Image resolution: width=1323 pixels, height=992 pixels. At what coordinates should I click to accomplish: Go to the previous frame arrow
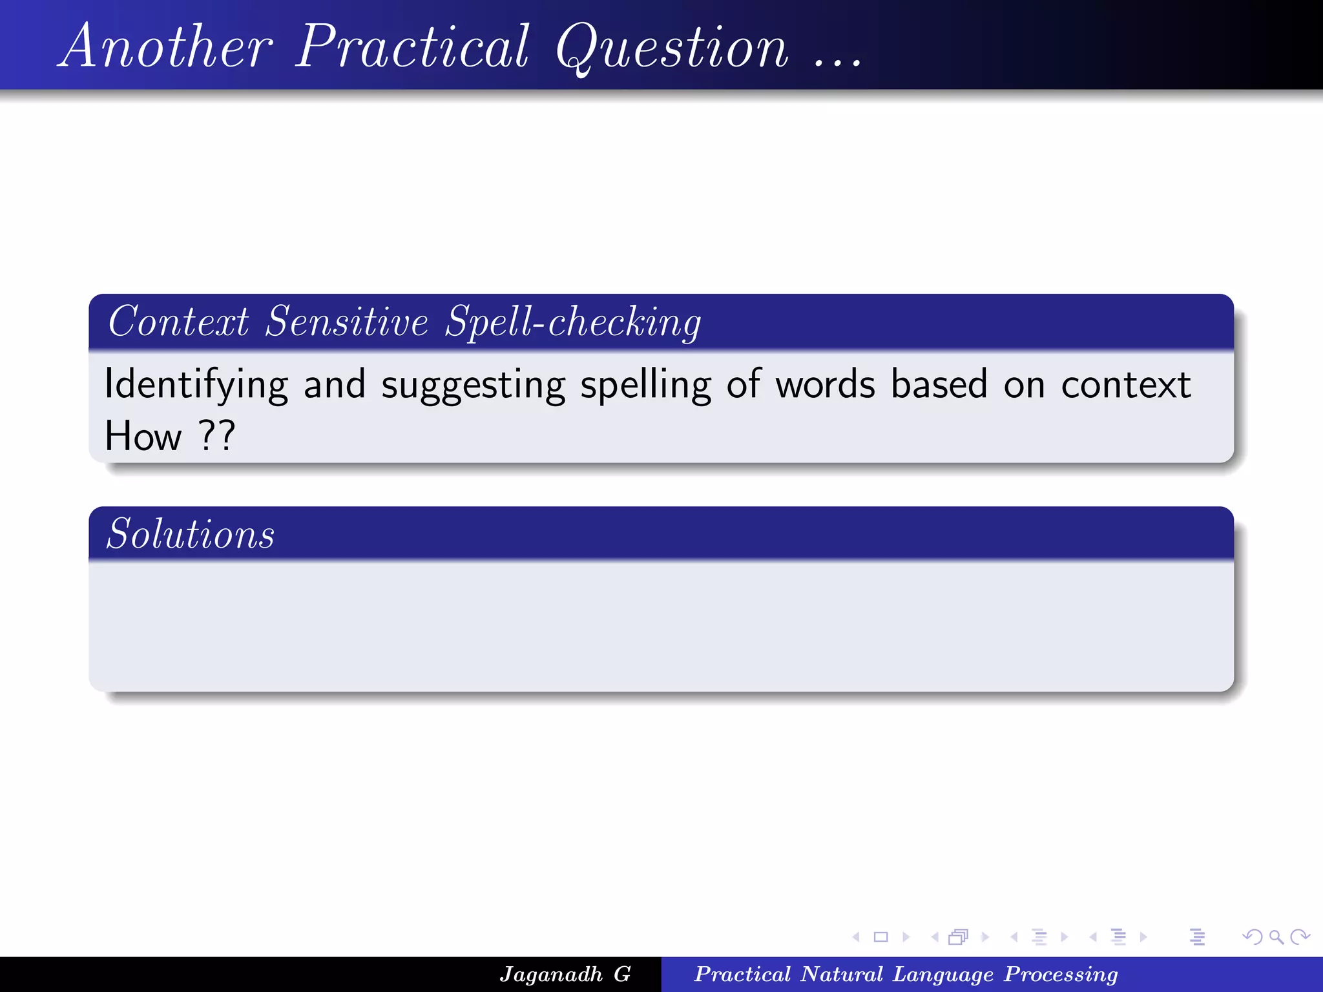(x=935, y=937)
